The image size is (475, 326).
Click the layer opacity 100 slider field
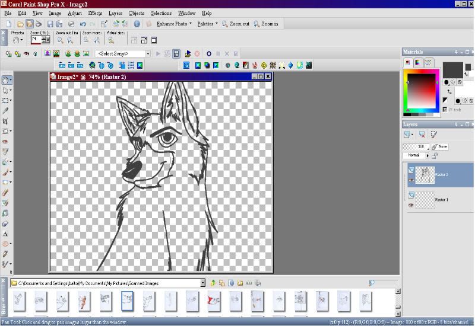[x=416, y=146]
